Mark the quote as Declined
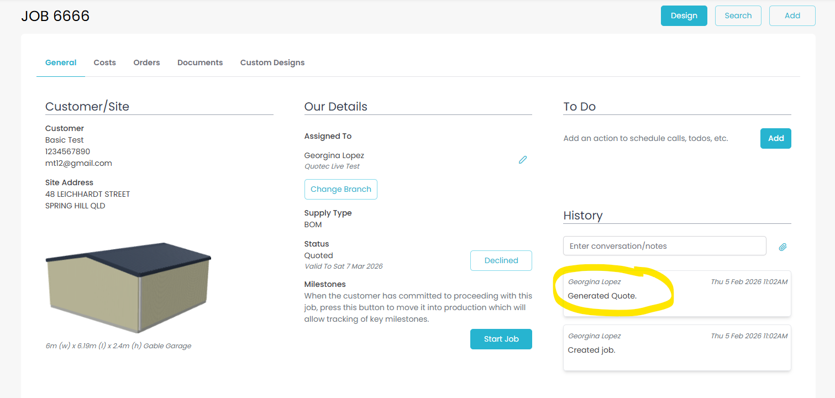Viewport: 835px width, 398px height. [x=501, y=260]
